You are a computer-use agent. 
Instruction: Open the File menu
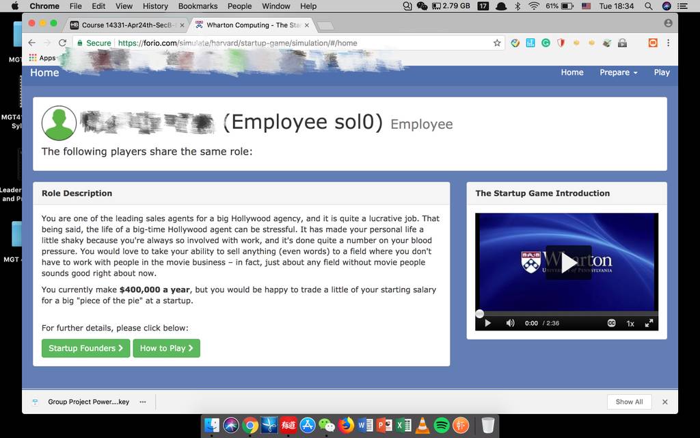click(75, 5)
